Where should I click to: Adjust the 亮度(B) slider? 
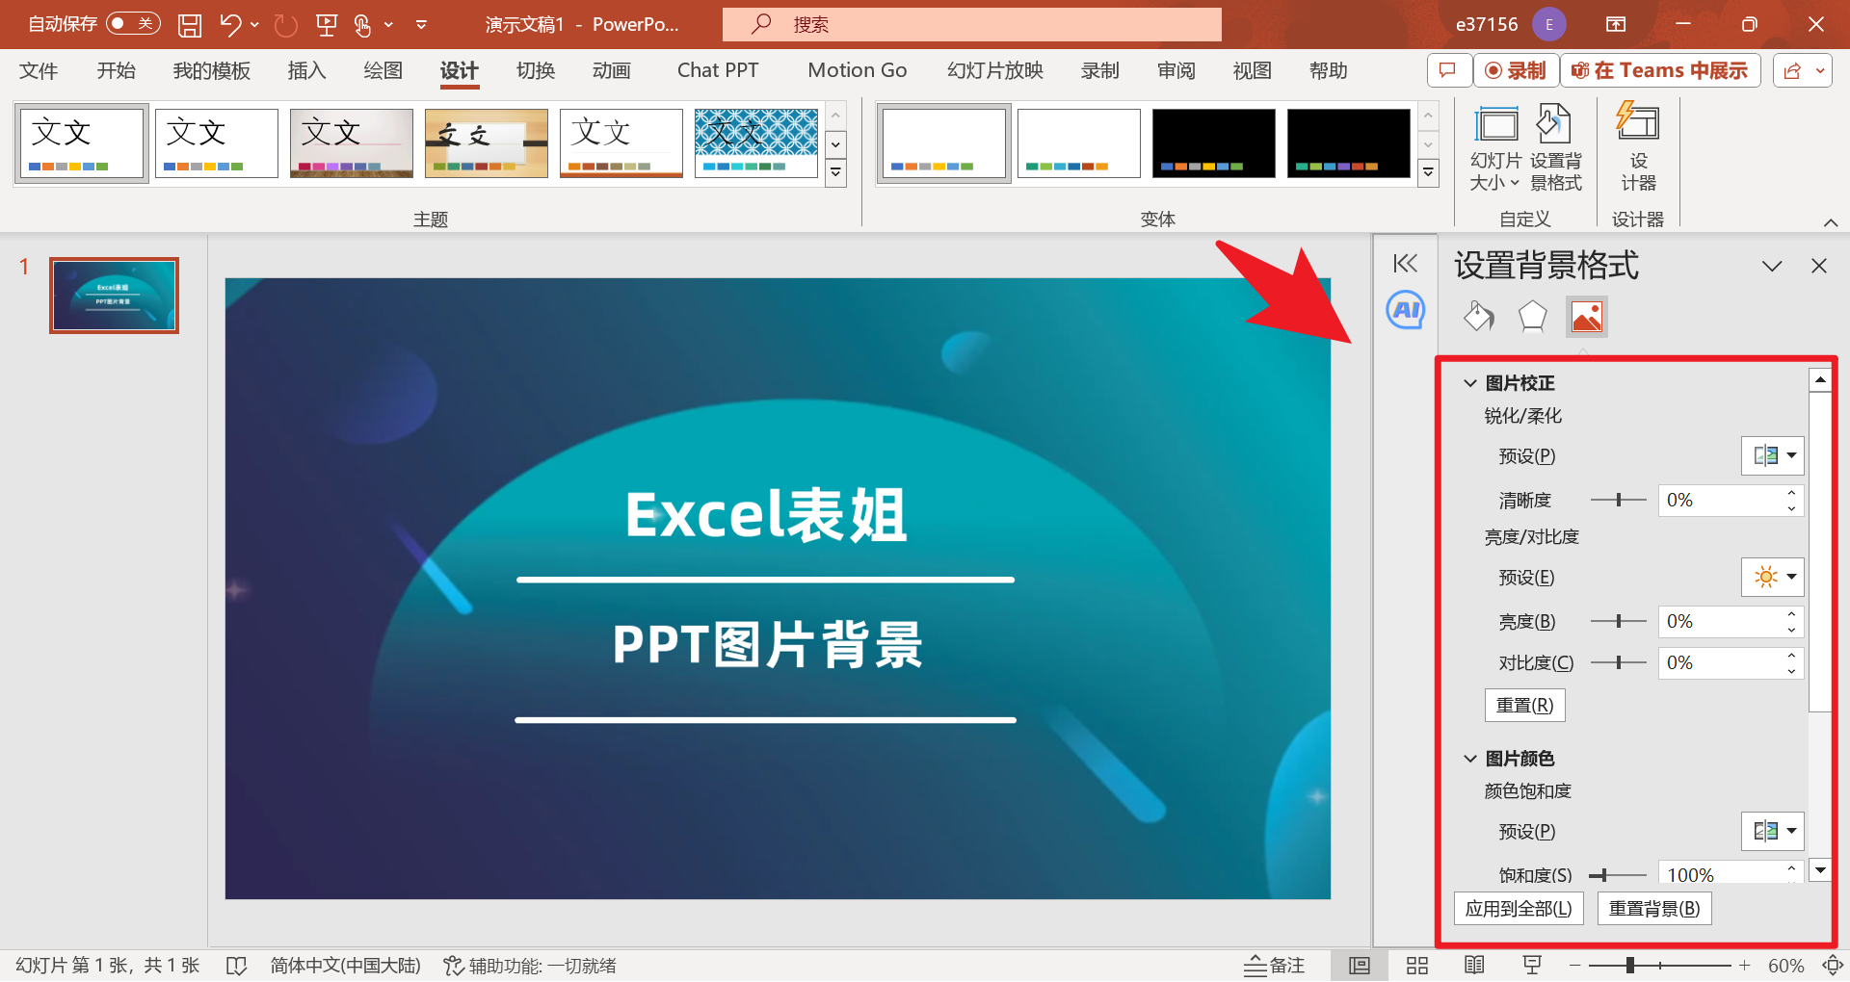coord(1618,621)
